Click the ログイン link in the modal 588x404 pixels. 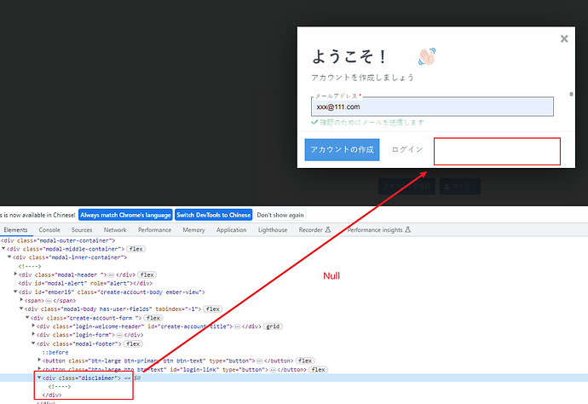(407, 149)
